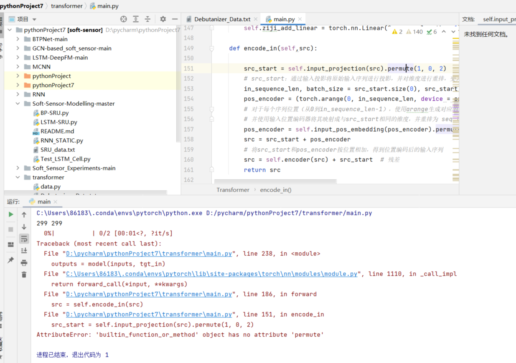516x363 pixels.
Task: Open the module.py traceback link
Action: point(212,274)
